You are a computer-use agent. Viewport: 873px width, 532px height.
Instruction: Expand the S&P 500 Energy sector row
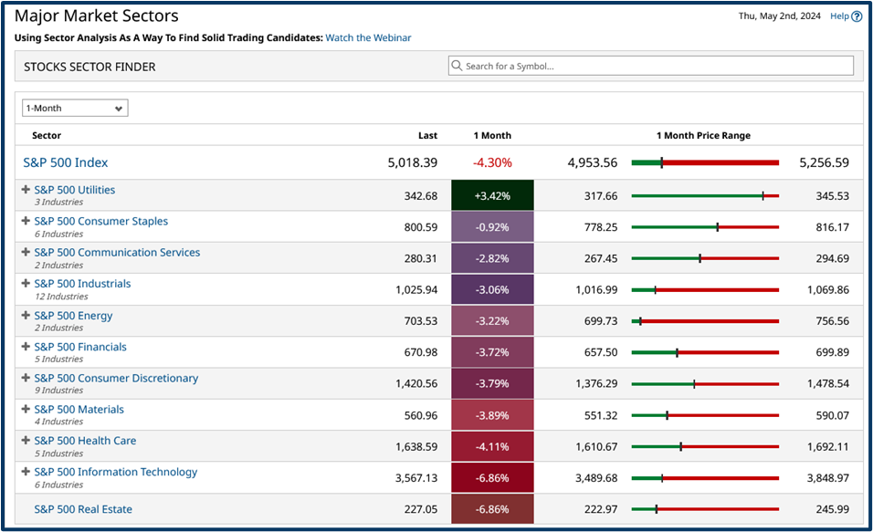pos(25,315)
